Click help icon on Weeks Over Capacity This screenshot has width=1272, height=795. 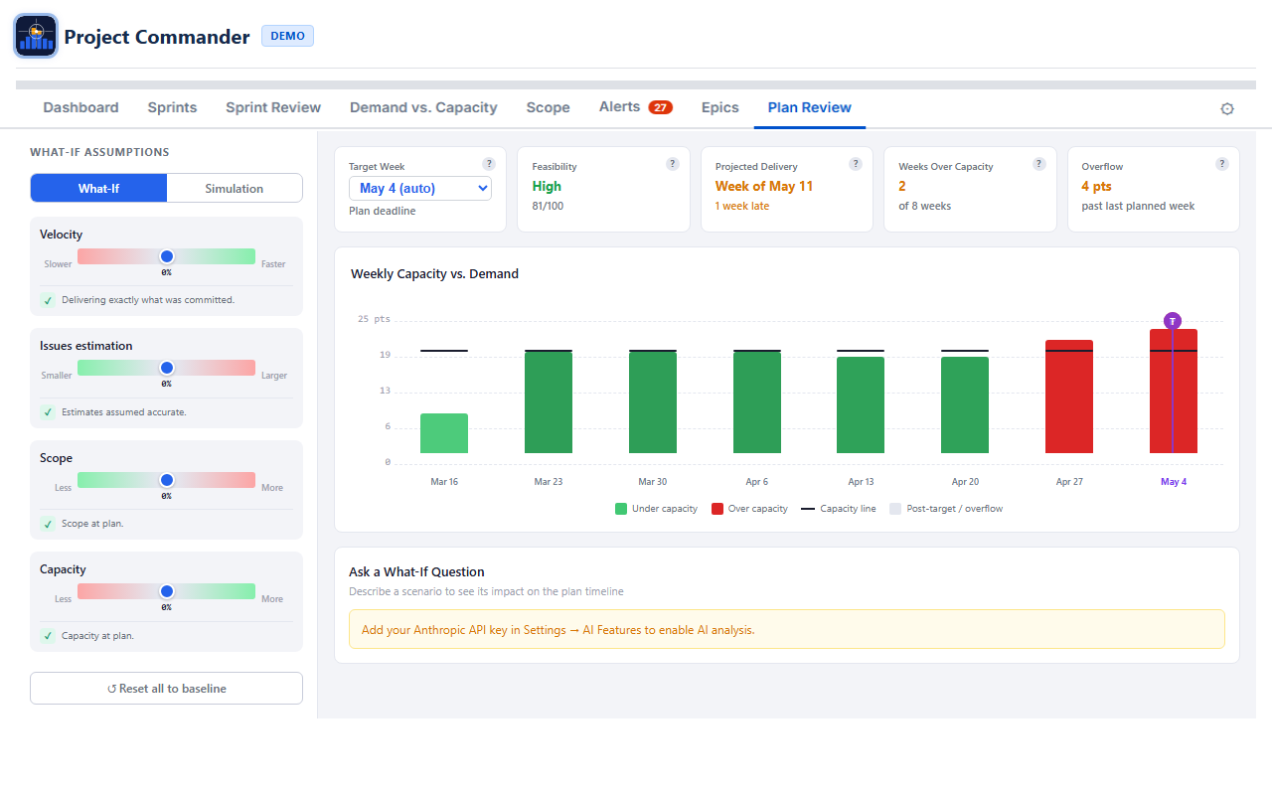point(1039,164)
